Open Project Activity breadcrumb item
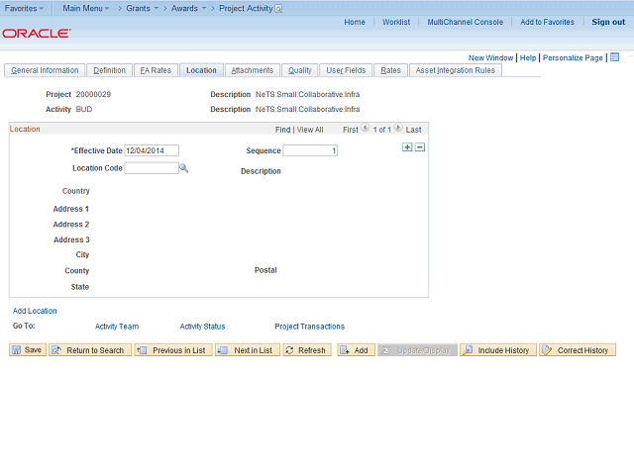This screenshot has width=634, height=475. click(x=246, y=8)
